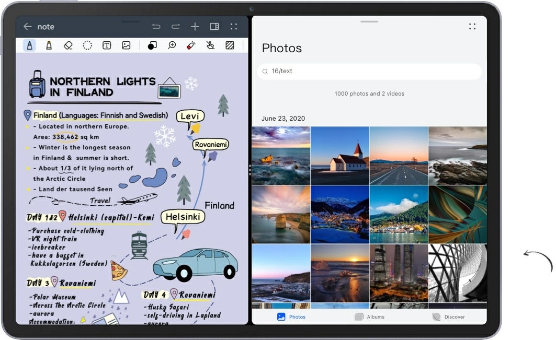Open the shapes tool with circle and square
Image resolution: width=556 pixels, height=340 pixels.
[x=152, y=45]
